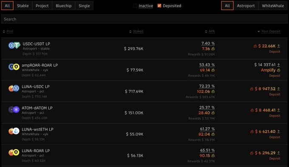Open the 61.27 % APR breakdown
This screenshot has height=167, width=289.
pos(207,129)
